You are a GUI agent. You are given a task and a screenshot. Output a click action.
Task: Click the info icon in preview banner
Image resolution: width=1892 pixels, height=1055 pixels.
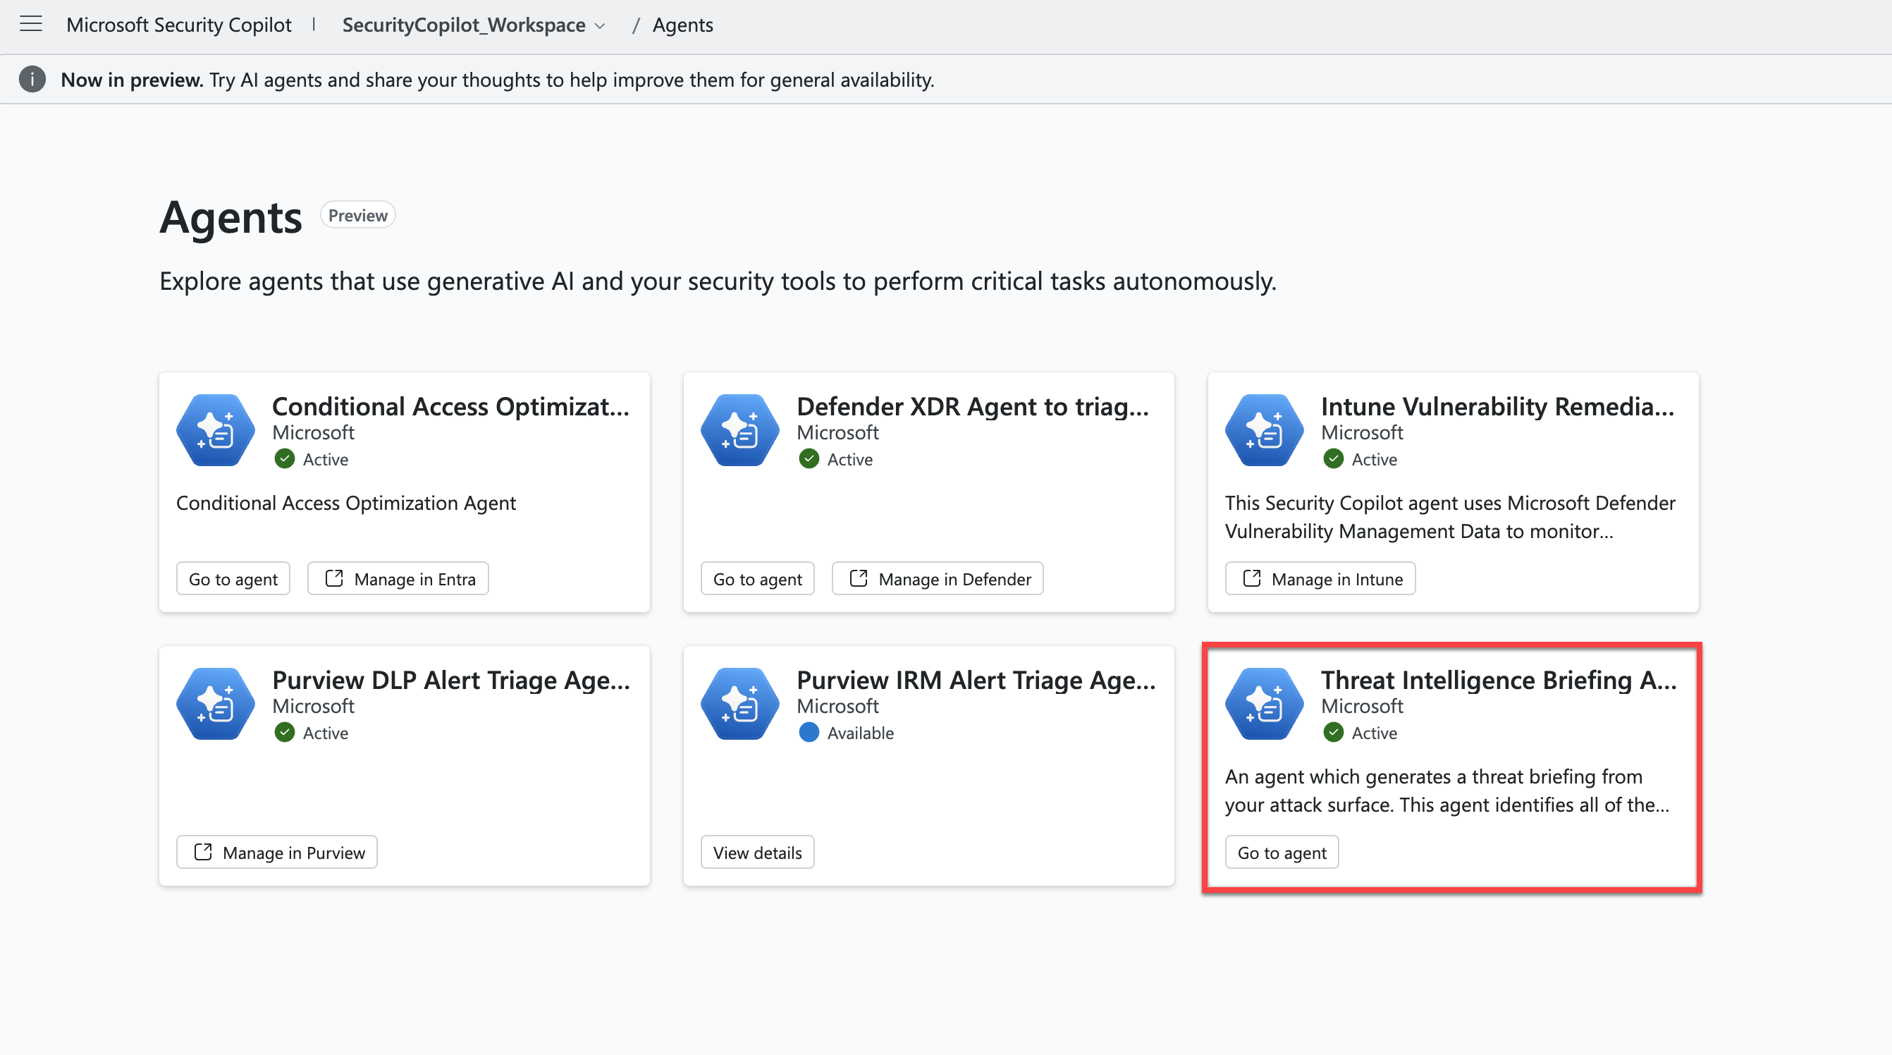32,80
